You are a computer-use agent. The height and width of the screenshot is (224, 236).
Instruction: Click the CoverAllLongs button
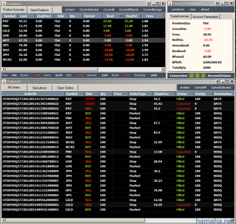153,9
